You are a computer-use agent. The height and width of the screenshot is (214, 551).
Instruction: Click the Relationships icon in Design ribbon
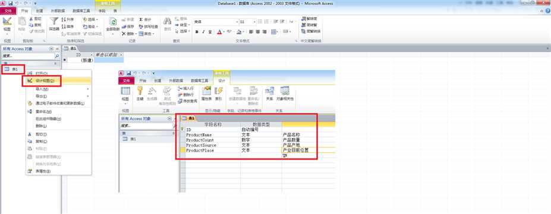(269, 91)
